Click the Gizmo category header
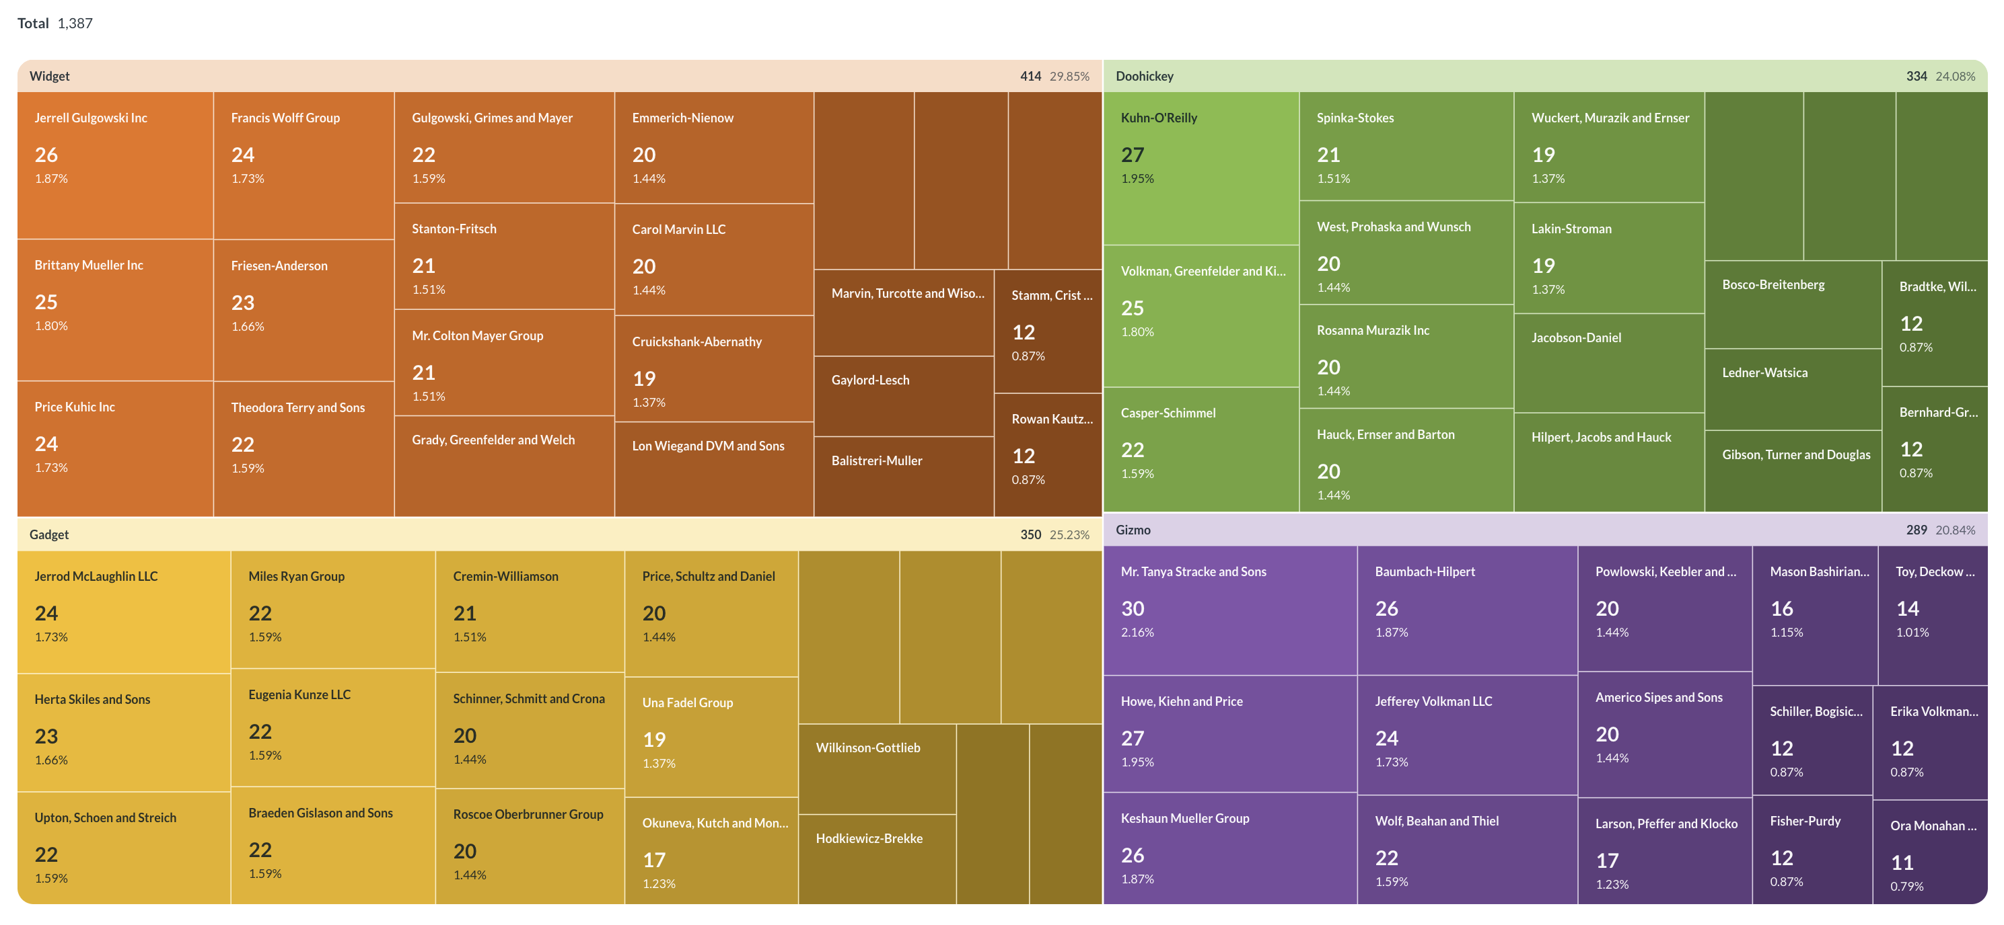 coord(1545,530)
